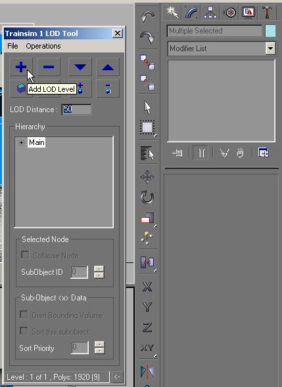This screenshot has width=282, height=387.
Task: Toggle Own Bounding Volume checkbox
Action: pos(24,314)
